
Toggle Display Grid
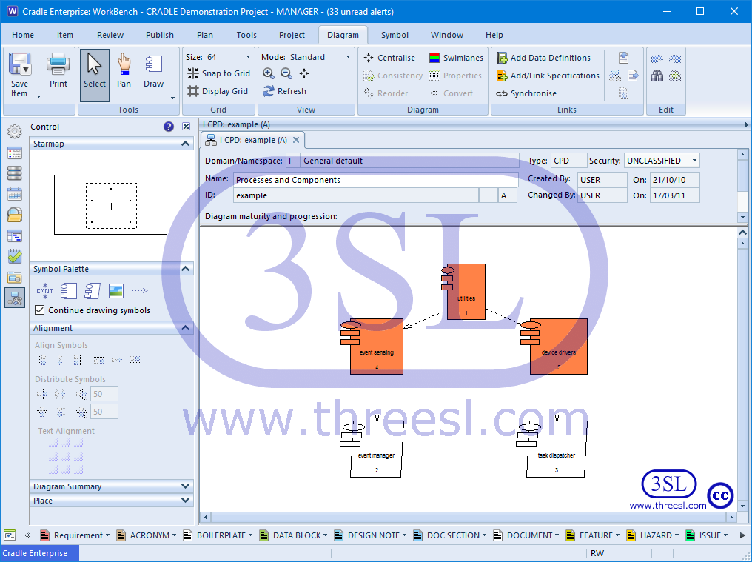(x=218, y=91)
